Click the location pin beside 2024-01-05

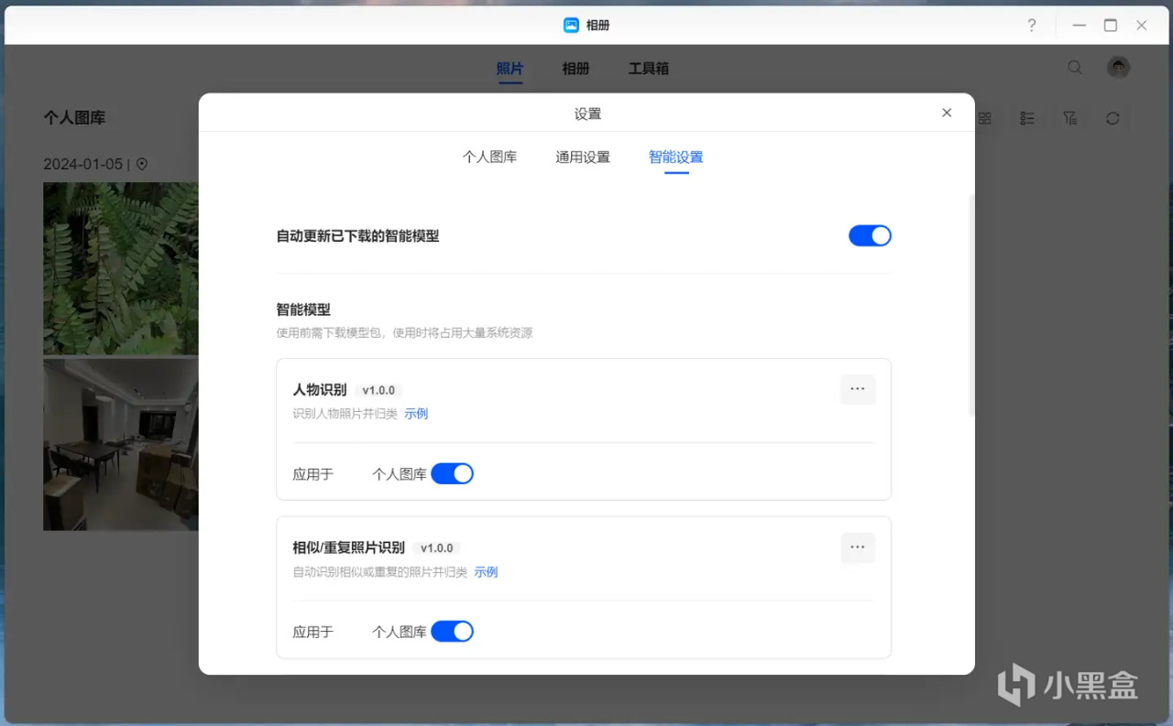[x=142, y=164]
